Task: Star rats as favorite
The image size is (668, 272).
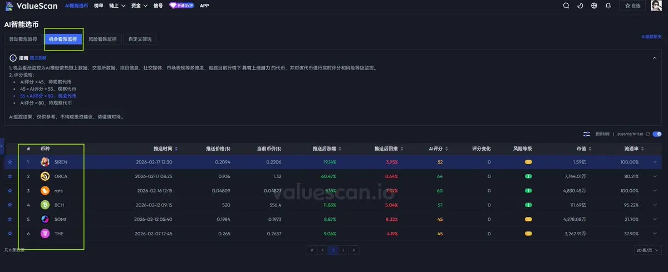Action: coord(9,191)
